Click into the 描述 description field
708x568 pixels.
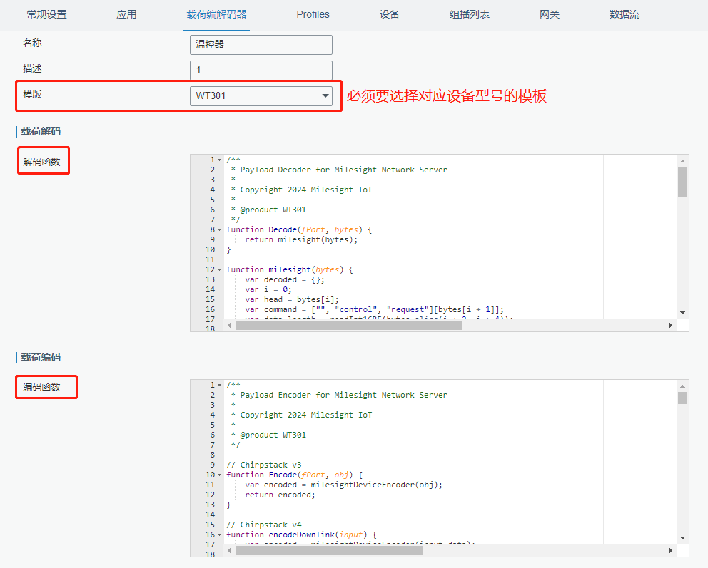[261, 71]
